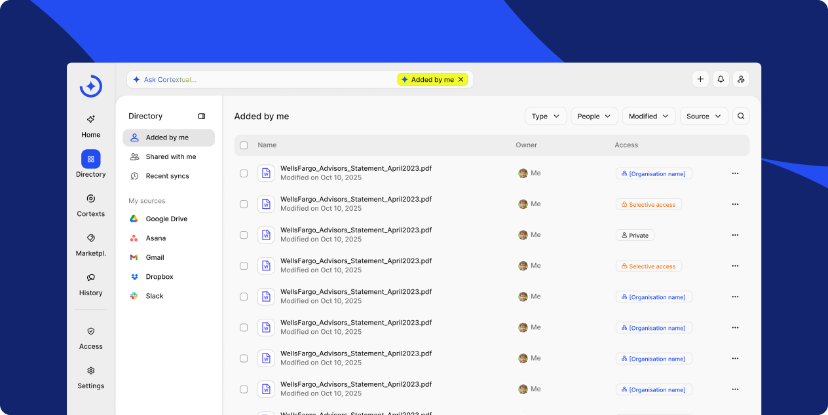
Task: Click the Cortextual logo icon
Action: pyautogui.click(x=91, y=86)
